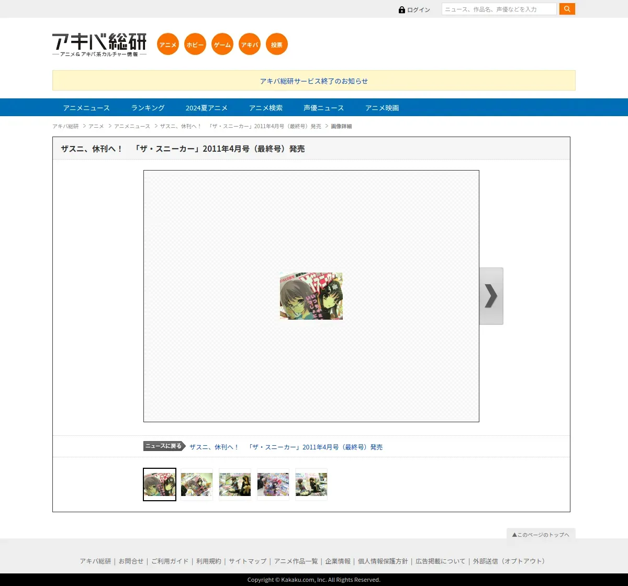628x586 pixels.
Task: Select the アニメニュース navigation tab
Action: tap(86, 108)
